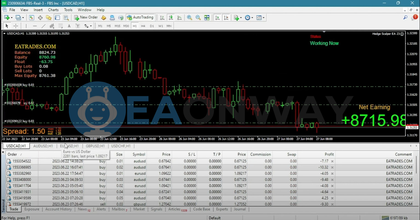Open the Strategy Tester magnifier icon
Image resolution: width=420 pixels, height=220 pixels.
click(x=66, y=18)
